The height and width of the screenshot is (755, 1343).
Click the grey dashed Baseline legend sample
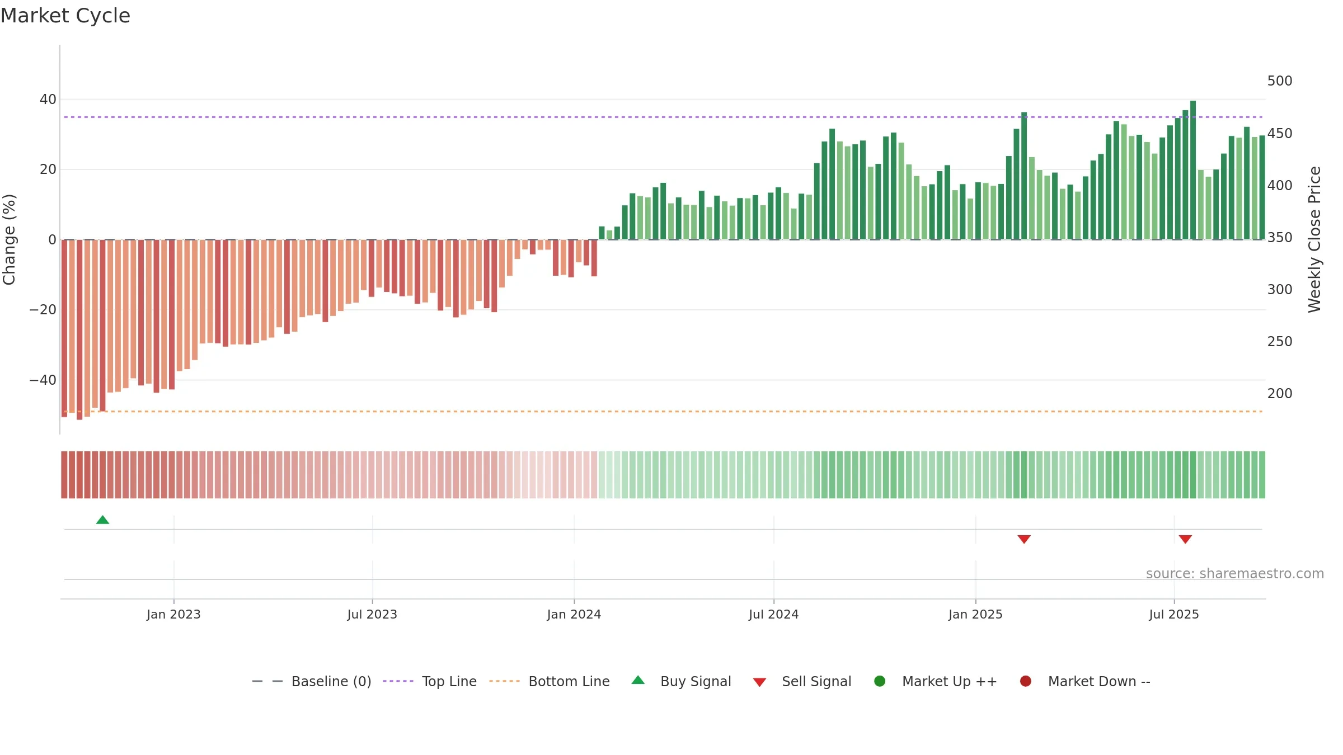267,681
